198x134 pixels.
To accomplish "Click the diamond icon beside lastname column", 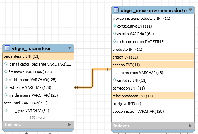I will (6, 87).
